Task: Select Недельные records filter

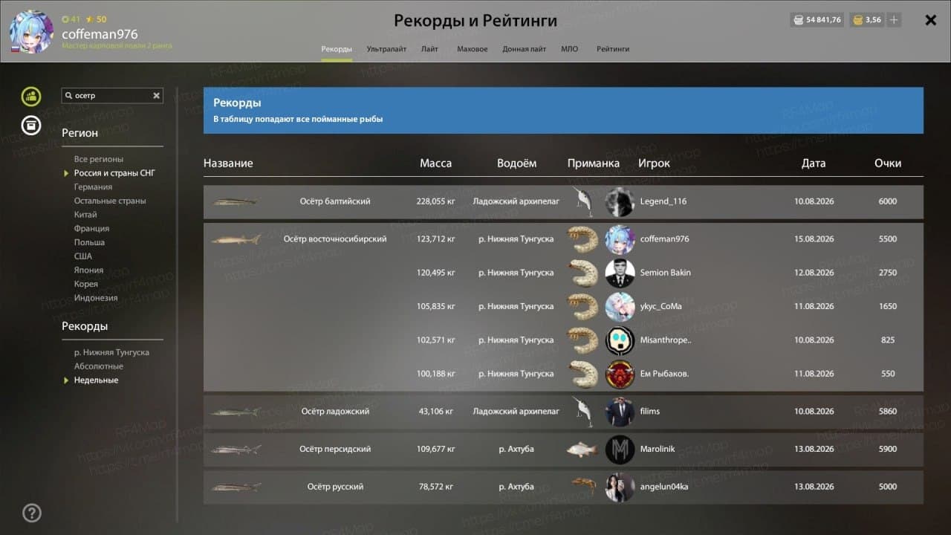Action: tap(96, 380)
